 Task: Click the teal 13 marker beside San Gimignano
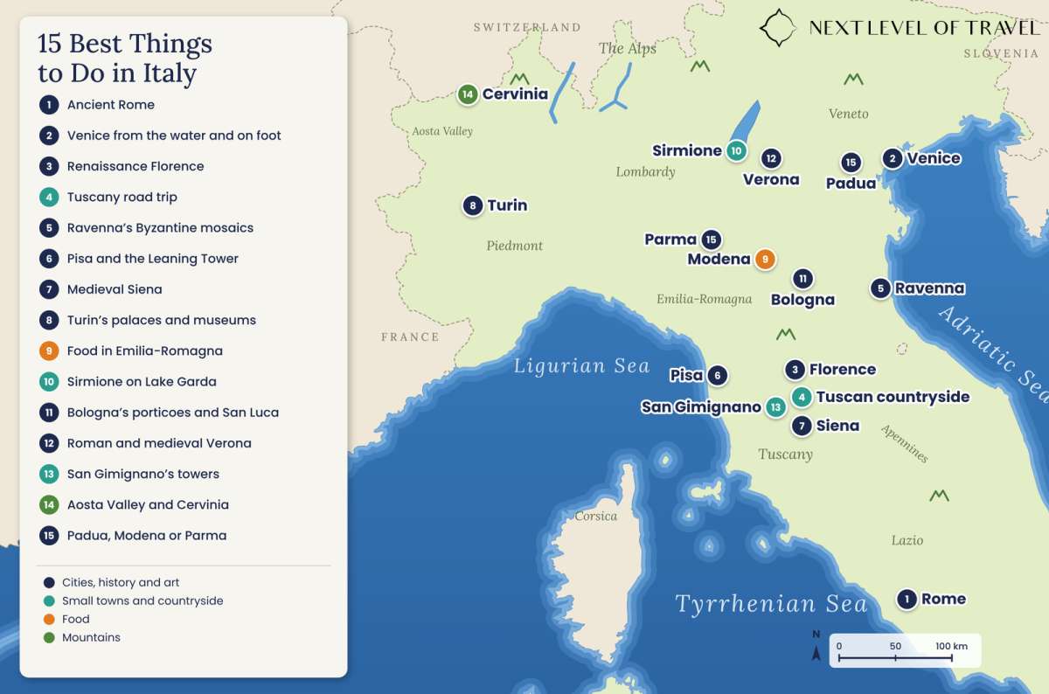point(775,407)
